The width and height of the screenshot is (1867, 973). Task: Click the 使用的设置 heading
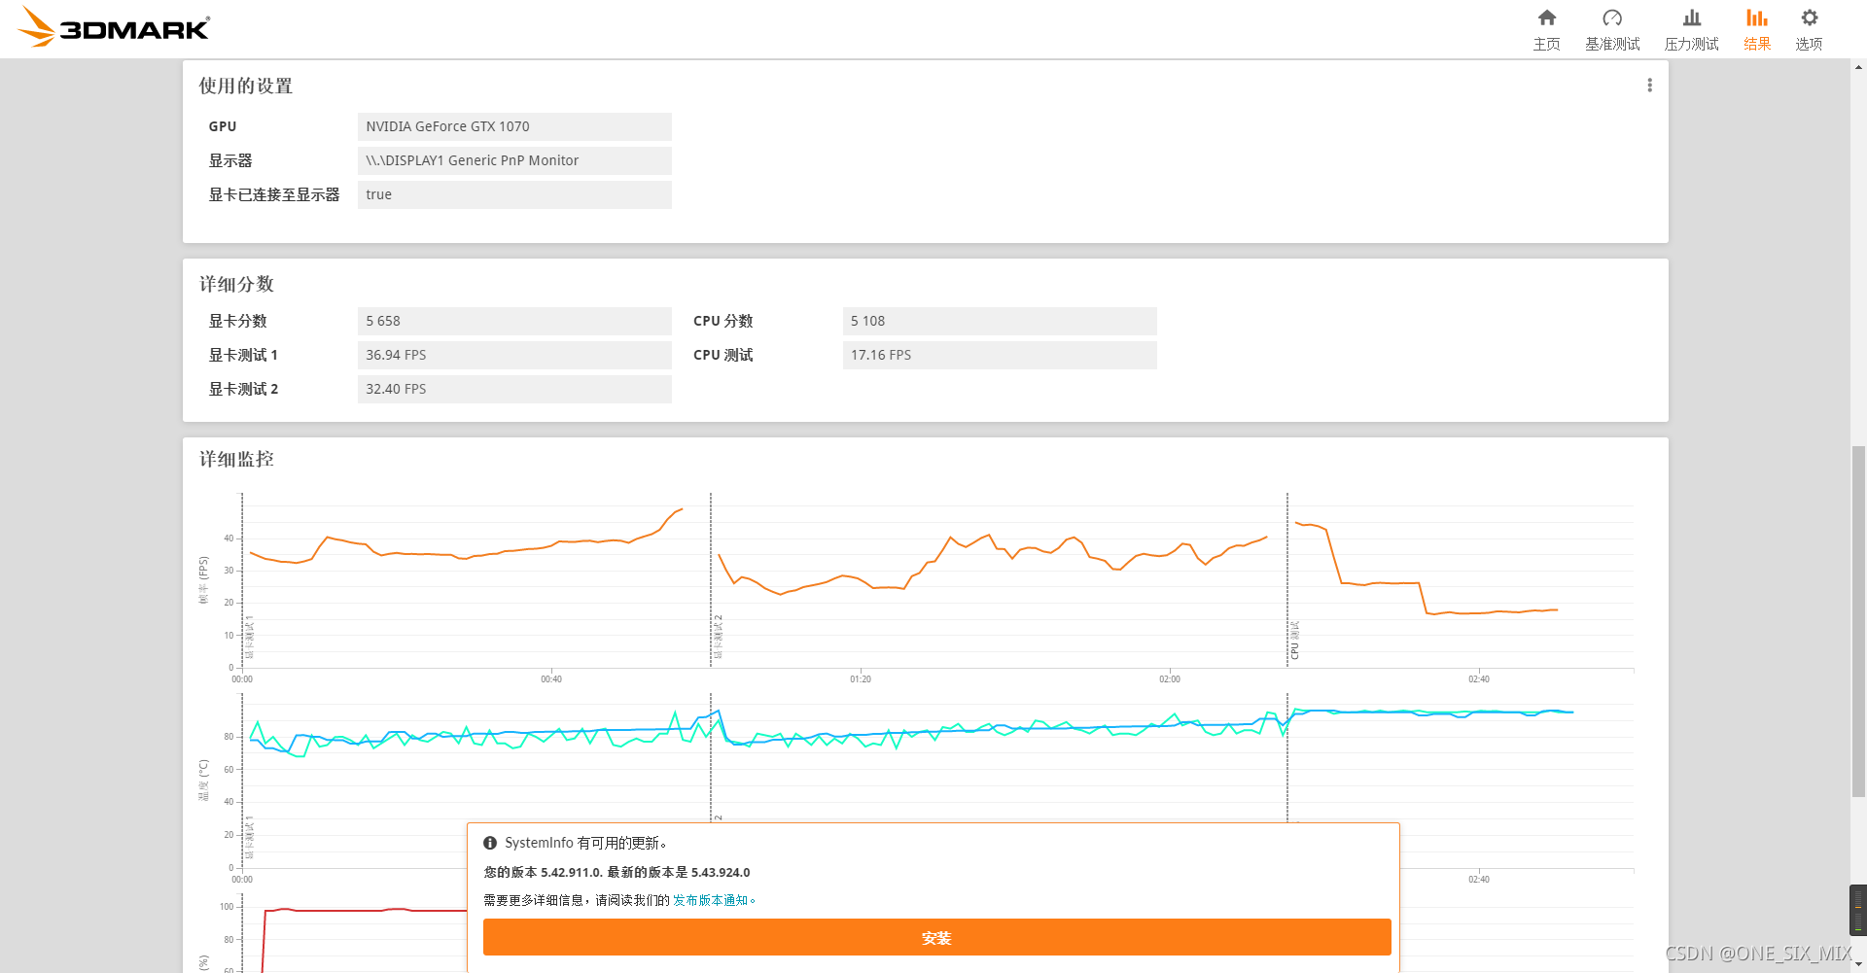click(x=246, y=86)
